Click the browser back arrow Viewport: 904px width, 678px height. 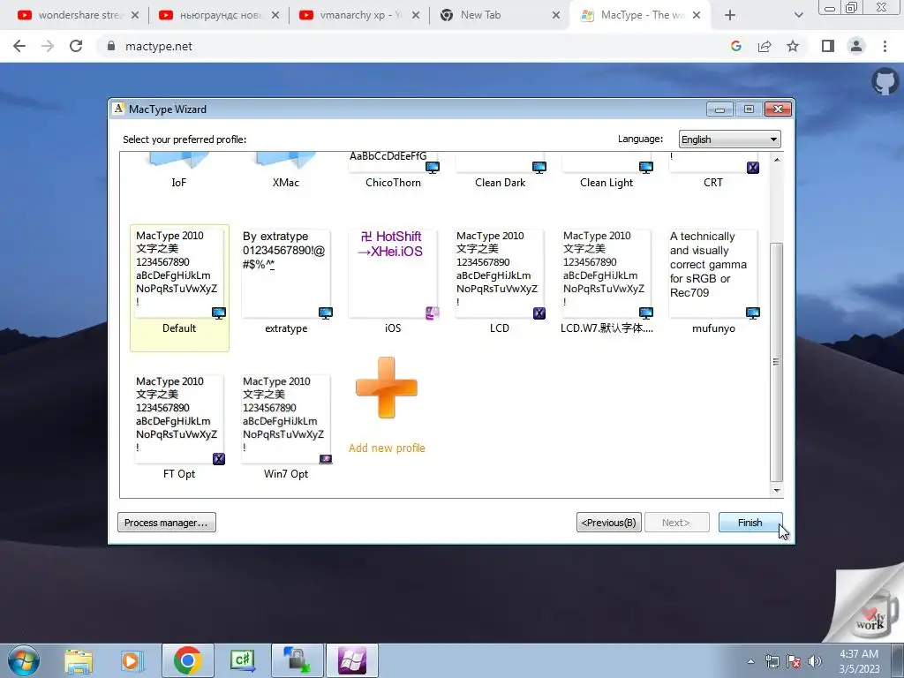click(19, 46)
